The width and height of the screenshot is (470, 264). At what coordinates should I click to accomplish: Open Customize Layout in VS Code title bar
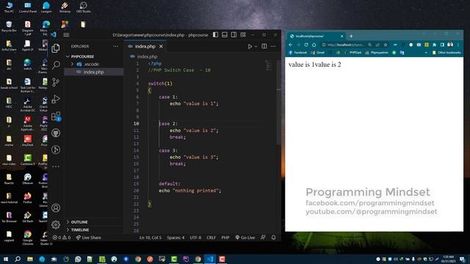click(x=243, y=34)
